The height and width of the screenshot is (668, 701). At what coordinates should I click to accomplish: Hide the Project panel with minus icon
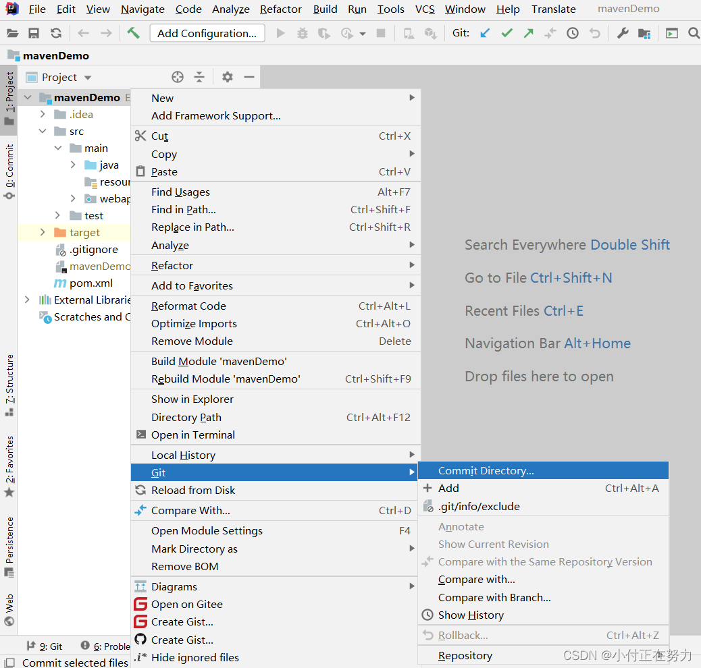[x=249, y=77]
